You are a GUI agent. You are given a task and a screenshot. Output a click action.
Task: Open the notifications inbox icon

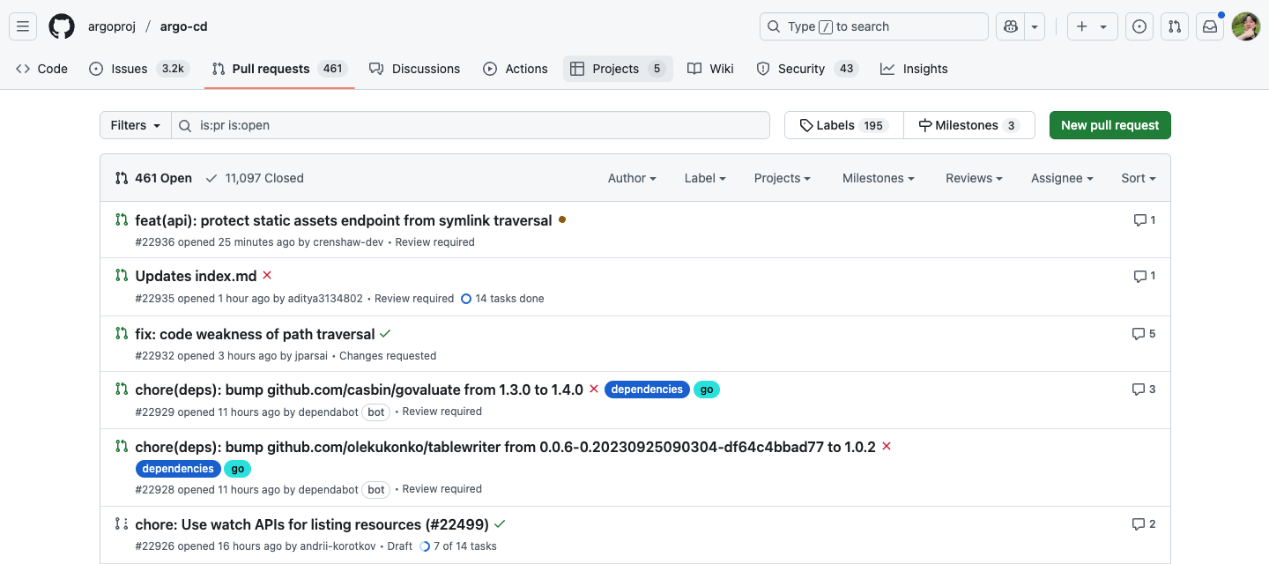(x=1210, y=26)
